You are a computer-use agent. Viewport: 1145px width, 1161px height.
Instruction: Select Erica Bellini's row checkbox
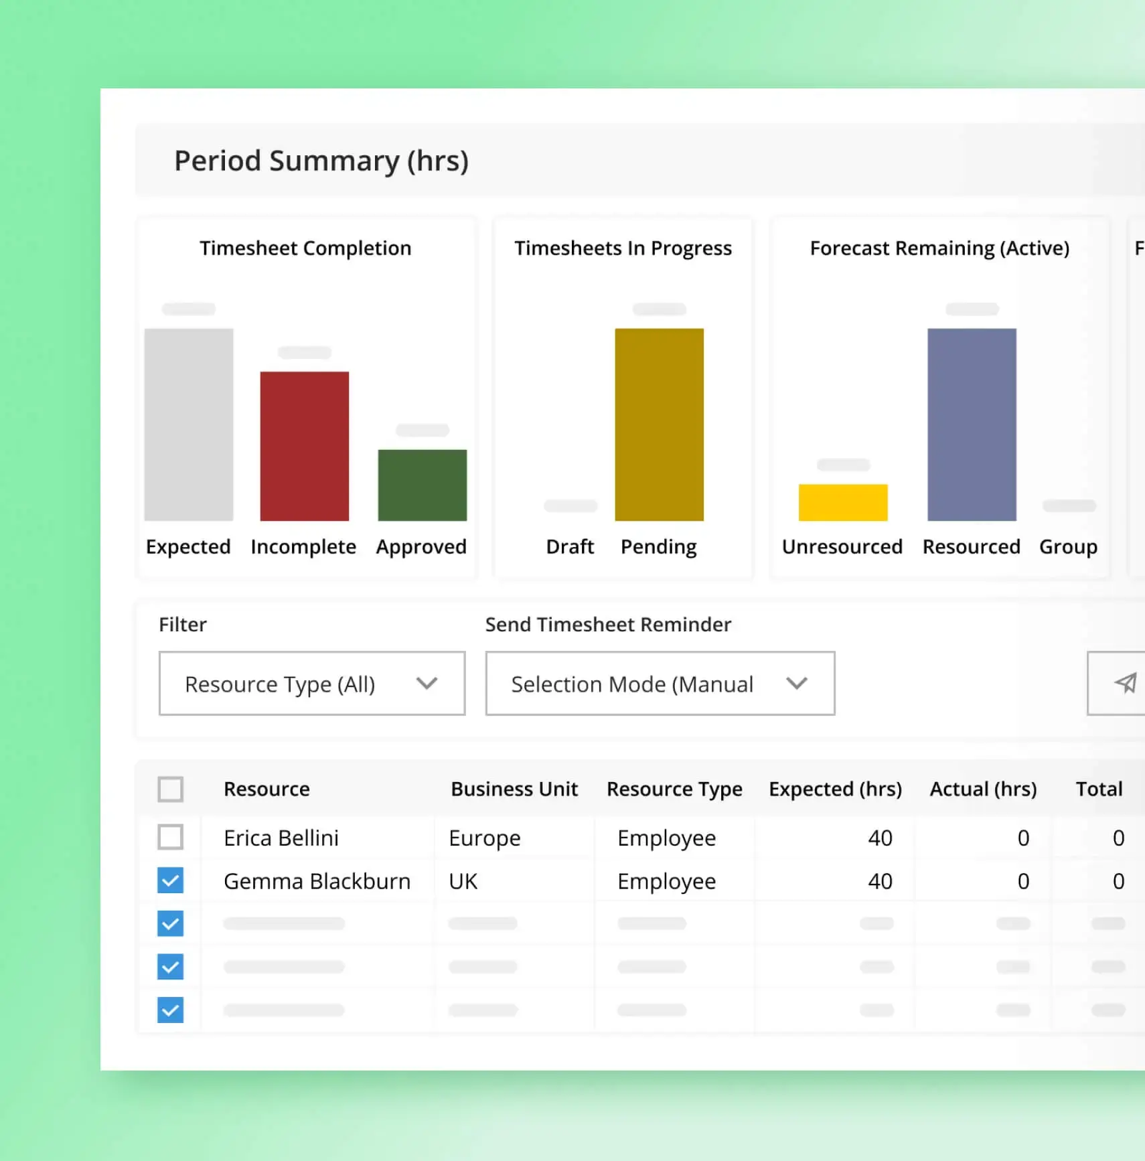pos(171,838)
